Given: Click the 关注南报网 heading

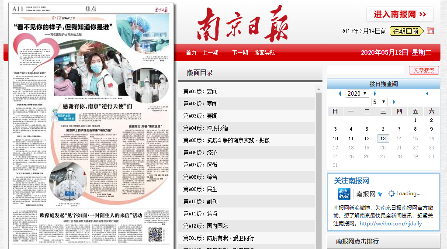Looking at the screenshot, I should tap(351, 181).
